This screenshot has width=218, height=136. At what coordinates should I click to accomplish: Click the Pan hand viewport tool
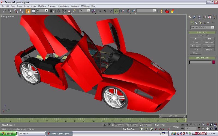207,128
